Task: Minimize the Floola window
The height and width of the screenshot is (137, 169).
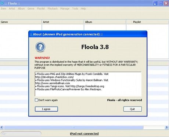Action: (155, 3)
